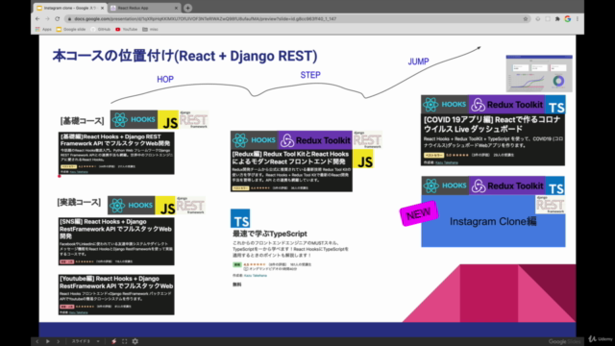Play the slideshow

pyautogui.click(x=48, y=341)
